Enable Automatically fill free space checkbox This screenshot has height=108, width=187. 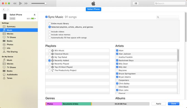(x=49, y=38)
